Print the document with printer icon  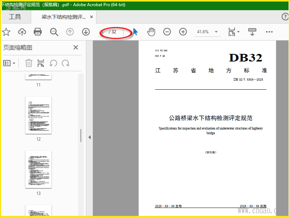coord(38,32)
